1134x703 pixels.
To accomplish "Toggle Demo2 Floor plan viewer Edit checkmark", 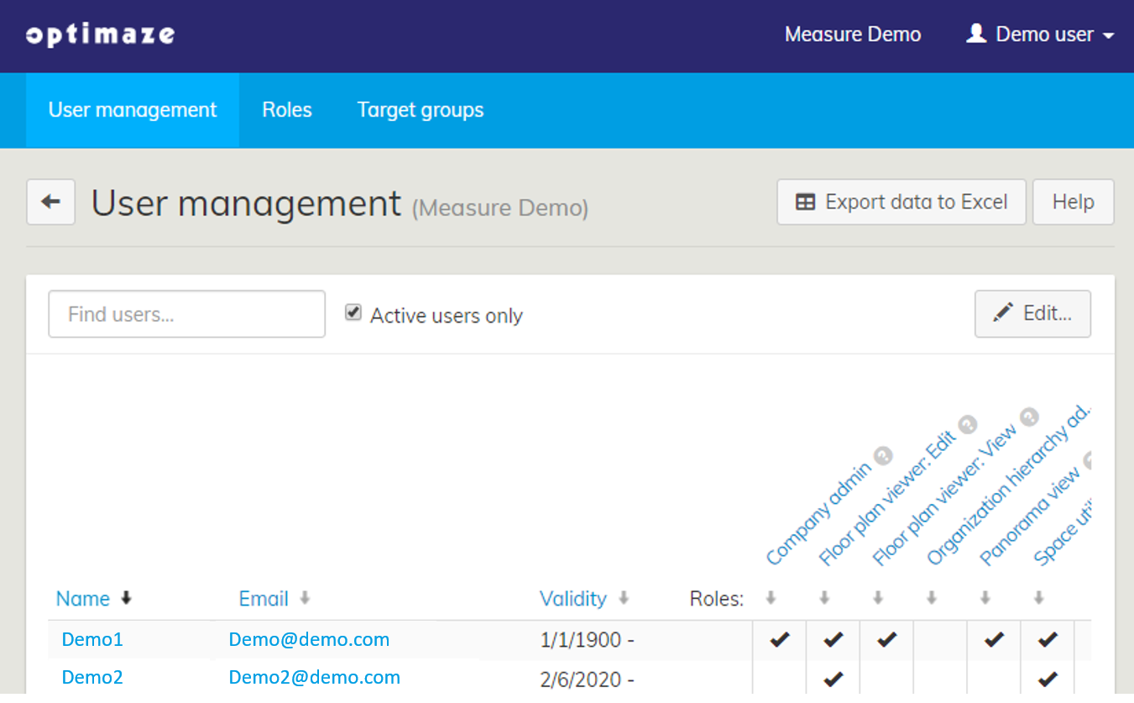I will (833, 678).
